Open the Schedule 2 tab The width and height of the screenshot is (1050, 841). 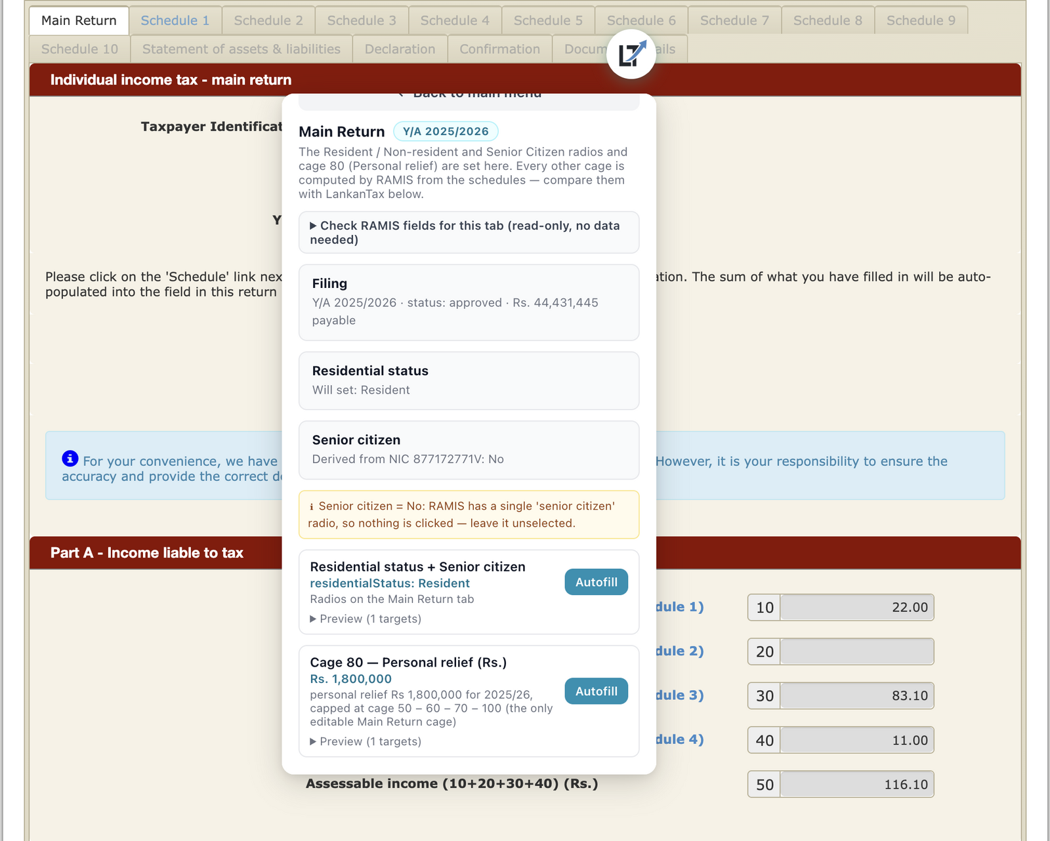[x=268, y=20]
